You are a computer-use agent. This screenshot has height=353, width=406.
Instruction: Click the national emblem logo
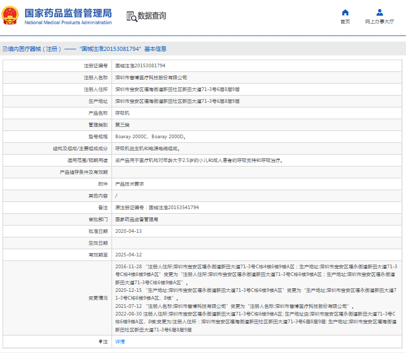pyautogui.click(x=10, y=15)
